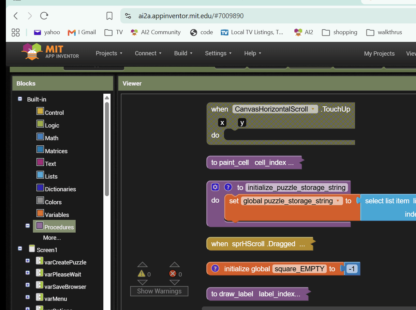Open the Connect menu

click(x=148, y=53)
